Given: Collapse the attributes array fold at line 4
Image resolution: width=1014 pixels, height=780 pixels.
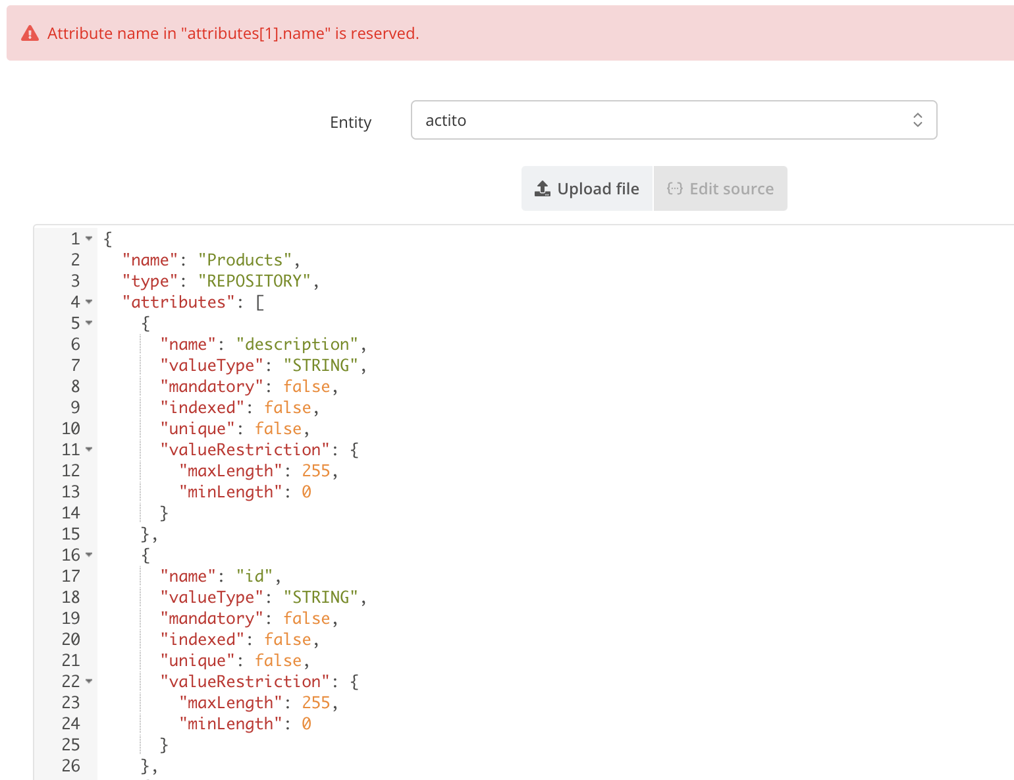Looking at the screenshot, I should click(89, 302).
